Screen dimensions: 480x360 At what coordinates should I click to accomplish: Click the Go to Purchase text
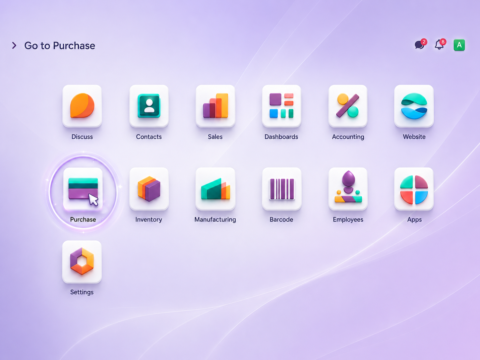point(60,45)
